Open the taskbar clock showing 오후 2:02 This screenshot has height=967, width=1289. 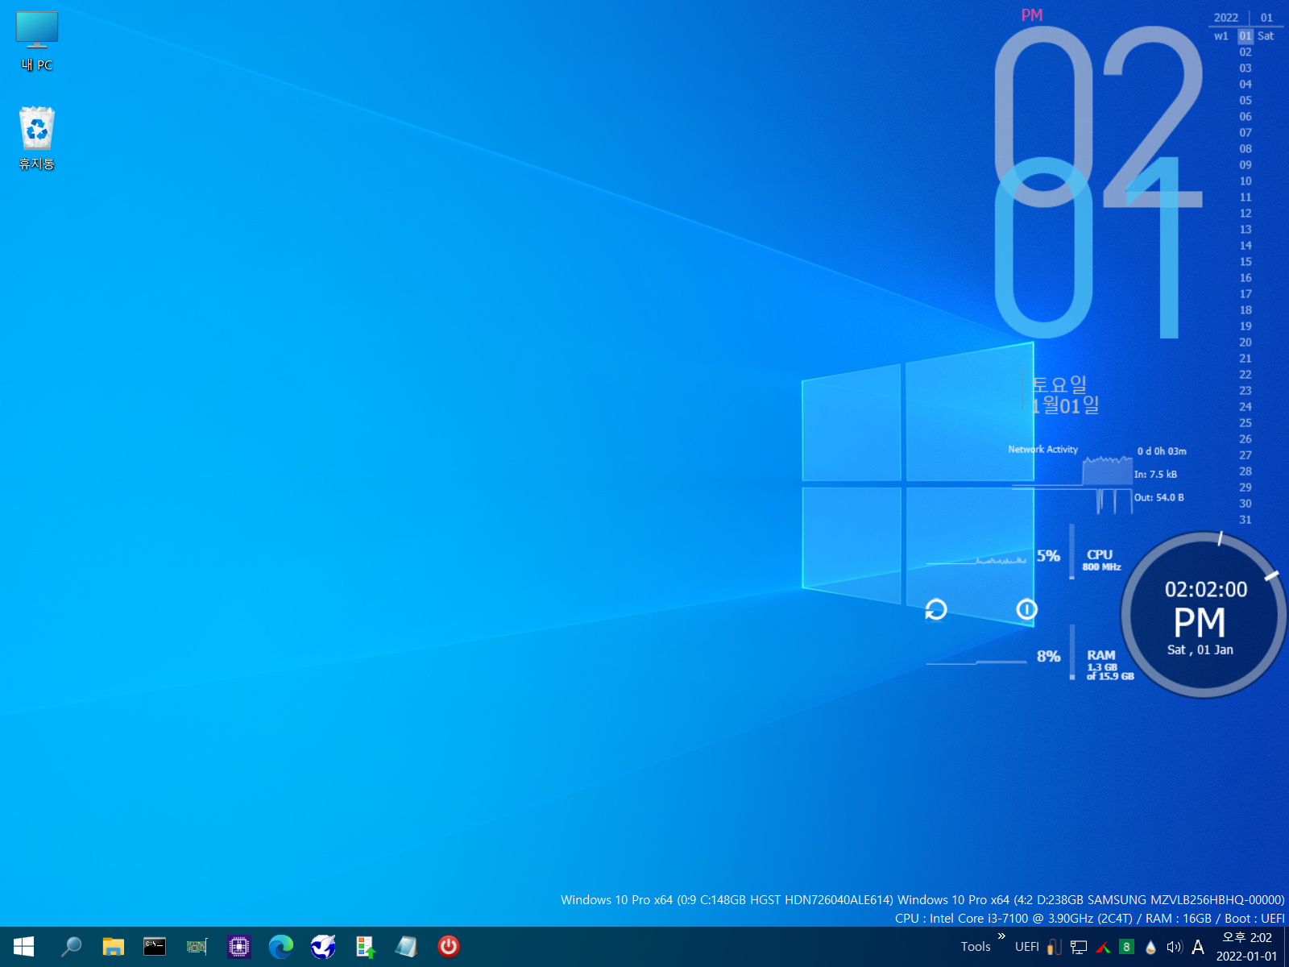pyautogui.click(x=1246, y=947)
